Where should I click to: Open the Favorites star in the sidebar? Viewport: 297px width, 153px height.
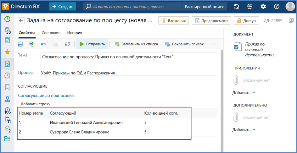tap(7, 52)
